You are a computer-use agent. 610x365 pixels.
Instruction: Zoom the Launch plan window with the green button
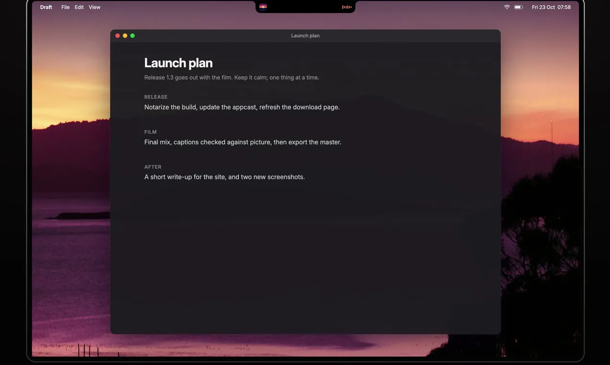coord(133,36)
